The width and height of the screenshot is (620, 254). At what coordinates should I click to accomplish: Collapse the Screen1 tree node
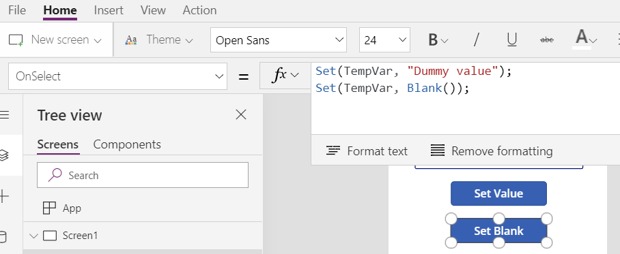33,236
